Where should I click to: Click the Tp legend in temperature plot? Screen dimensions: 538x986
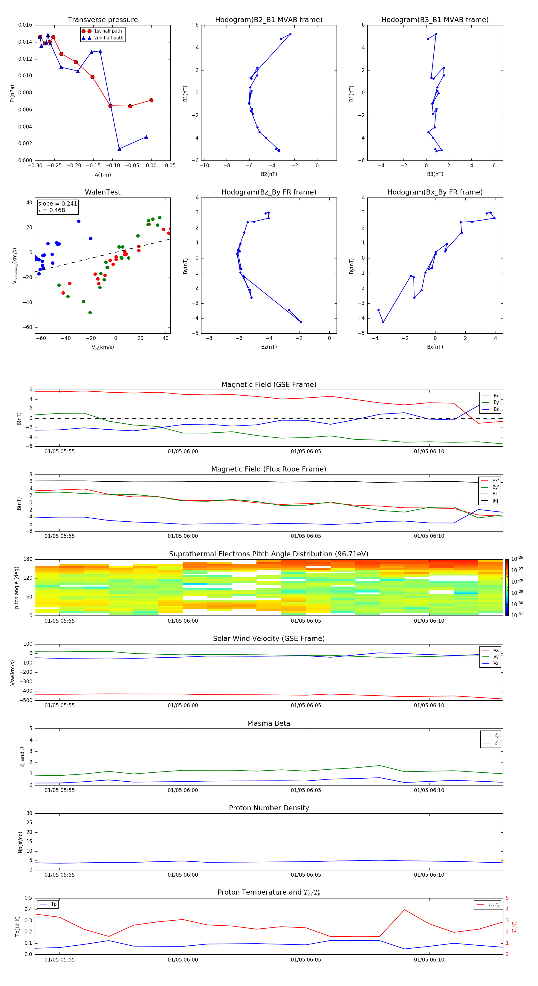pyautogui.click(x=48, y=904)
